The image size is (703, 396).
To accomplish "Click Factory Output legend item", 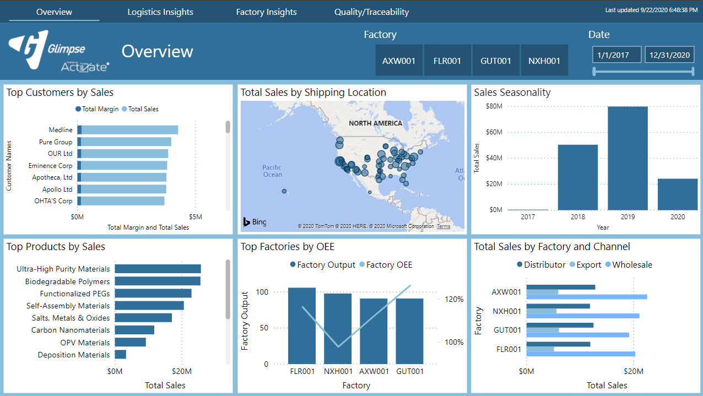I will pyautogui.click(x=323, y=265).
